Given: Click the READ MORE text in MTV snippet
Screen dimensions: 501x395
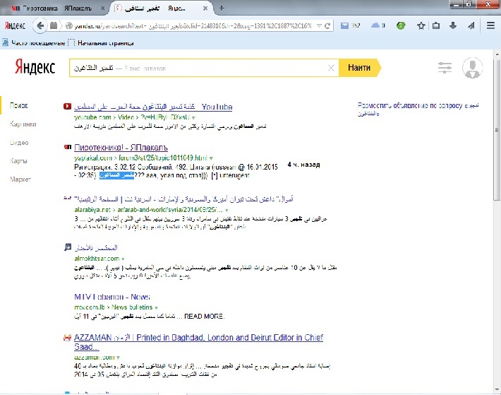Looking at the screenshot, I should coord(204,317).
